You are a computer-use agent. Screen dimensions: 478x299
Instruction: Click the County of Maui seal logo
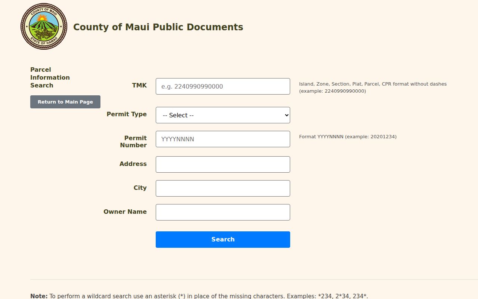coord(44,27)
